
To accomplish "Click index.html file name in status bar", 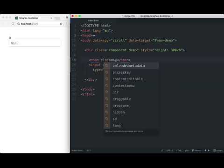I will pos(77,150).
